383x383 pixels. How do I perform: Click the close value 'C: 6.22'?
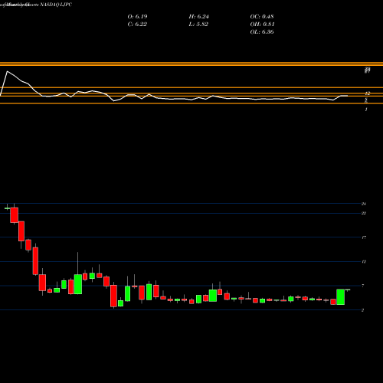pyautogui.click(x=137, y=25)
